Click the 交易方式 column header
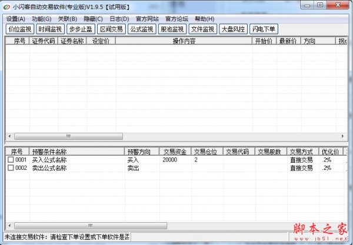The image size is (353, 245). [303, 152]
